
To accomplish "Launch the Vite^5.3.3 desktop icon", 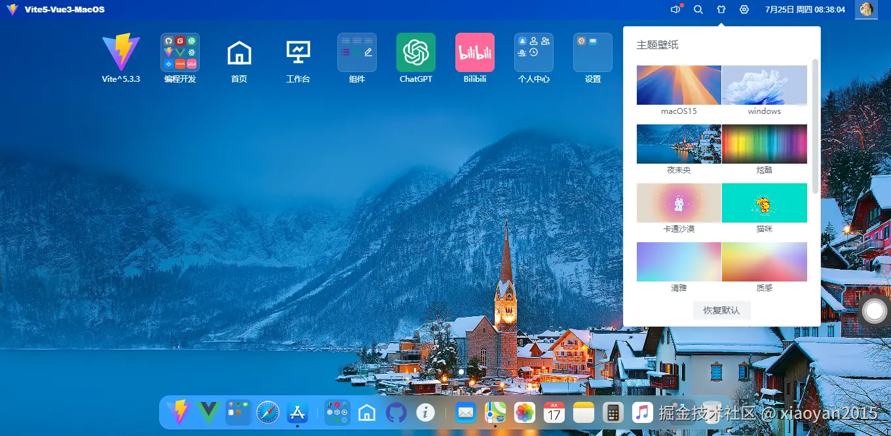I will [121, 59].
